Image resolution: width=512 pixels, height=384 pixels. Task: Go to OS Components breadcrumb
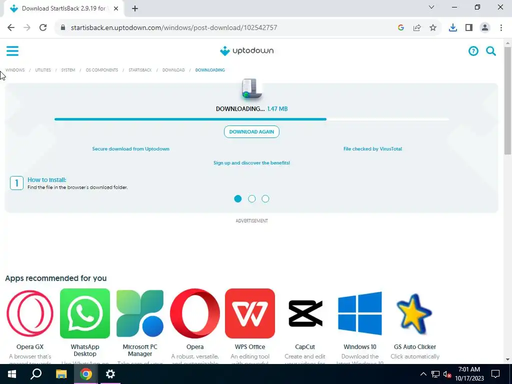(102, 70)
